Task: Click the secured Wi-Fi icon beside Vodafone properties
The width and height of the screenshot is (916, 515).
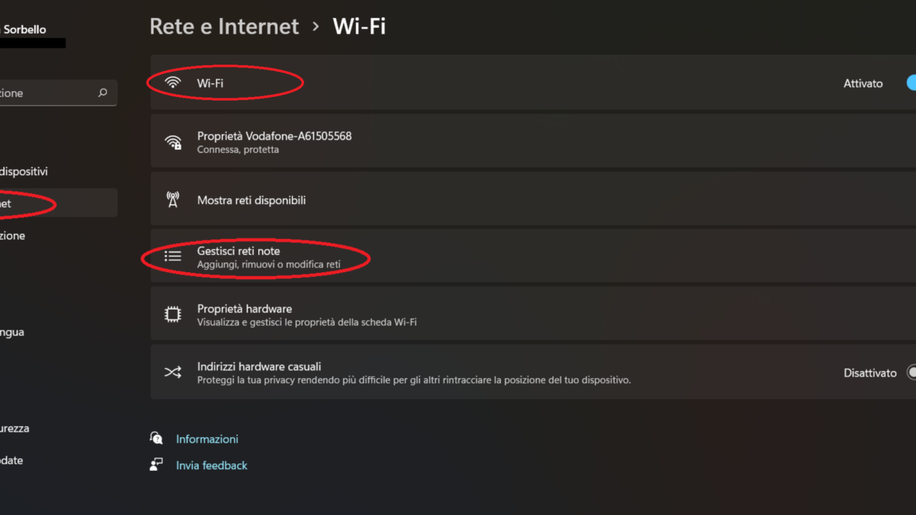Action: coord(173,142)
